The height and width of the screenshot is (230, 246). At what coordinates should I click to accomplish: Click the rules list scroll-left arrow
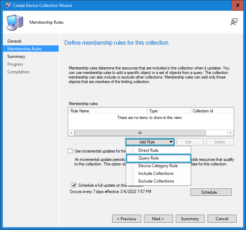(x=72, y=133)
